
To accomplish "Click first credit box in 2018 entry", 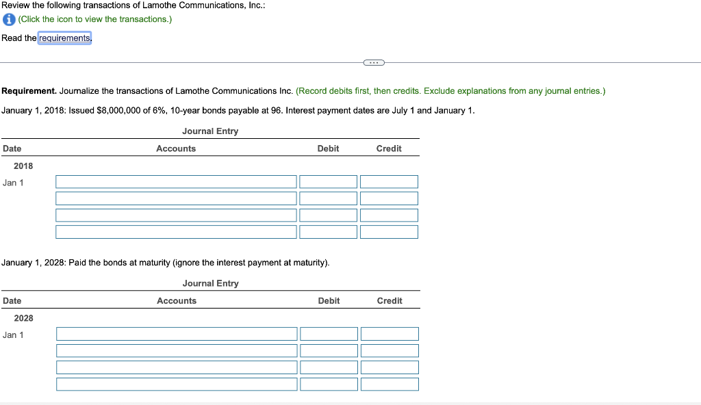I will pyautogui.click(x=389, y=182).
